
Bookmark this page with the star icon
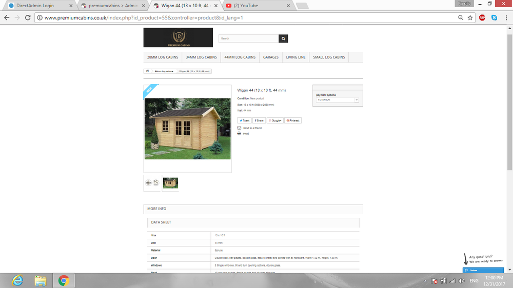pos(470,17)
